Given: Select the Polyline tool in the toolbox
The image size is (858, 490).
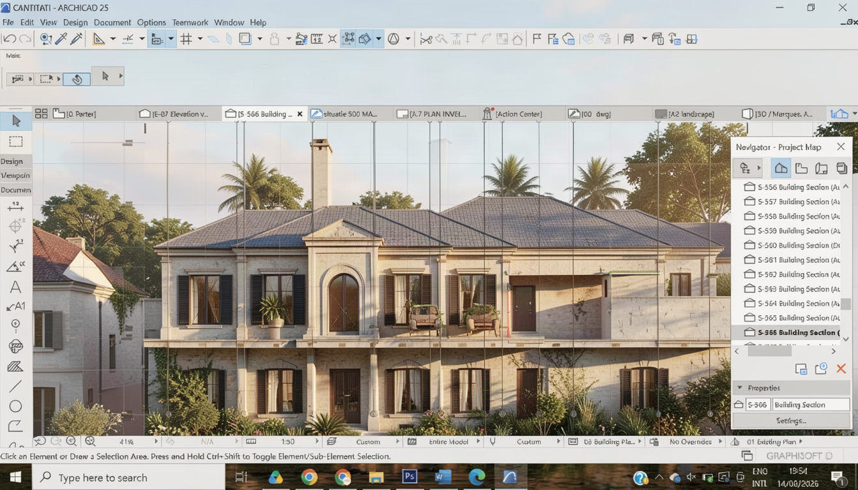Looking at the screenshot, I should [x=16, y=426].
